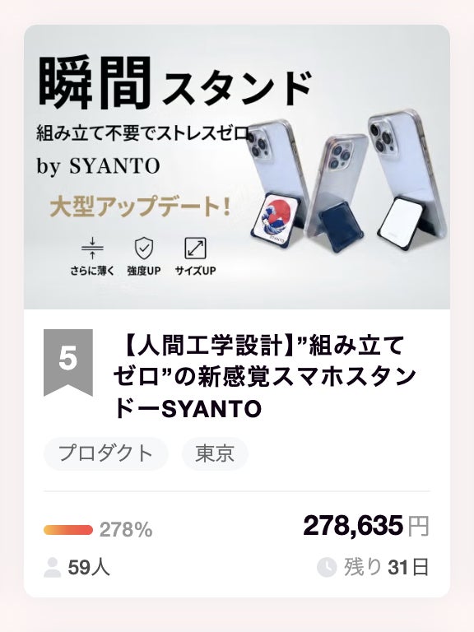Click the wave-design stand phone image
The width and height of the screenshot is (474, 632).
[x=274, y=181]
